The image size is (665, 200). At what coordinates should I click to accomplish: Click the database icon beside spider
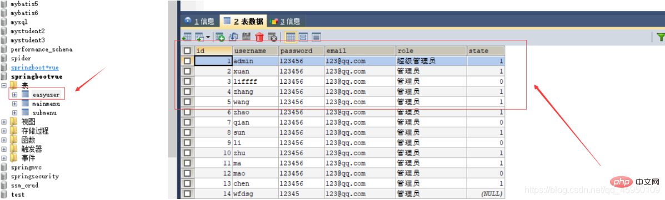point(4,58)
